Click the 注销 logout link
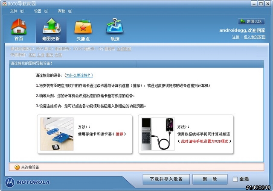This screenshot has height=191, width=273. pyautogui.click(x=236, y=37)
